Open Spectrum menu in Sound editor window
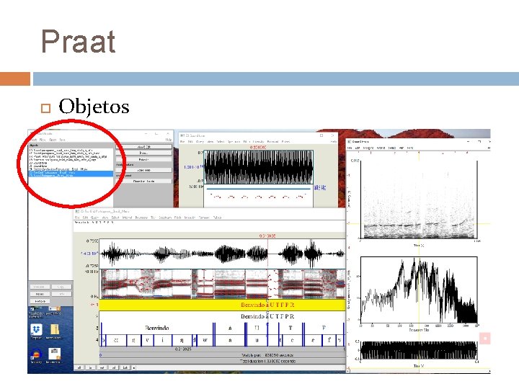This screenshot has width=519, height=389. [234, 142]
